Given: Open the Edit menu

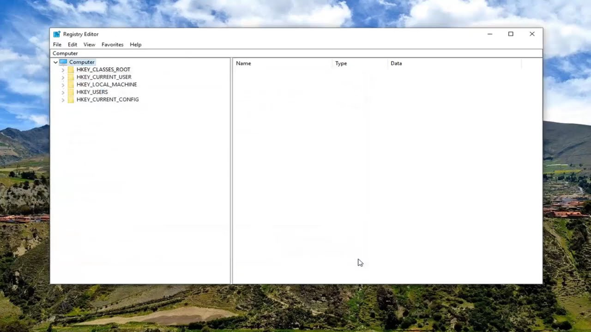Looking at the screenshot, I should tap(72, 45).
